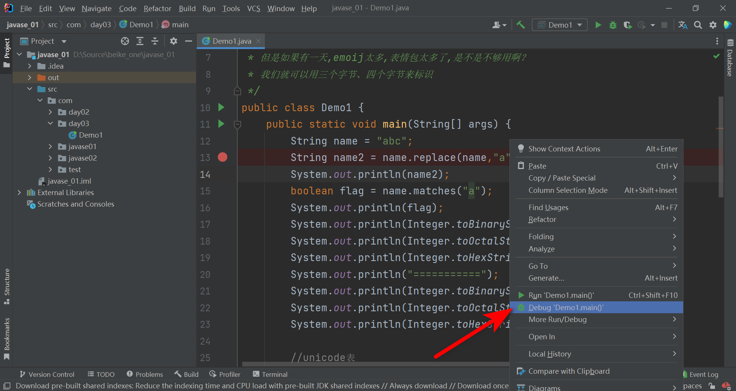This screenshot has width=736, height=391.
Task: Open the Refactor menu in menu bar
Action: pyautogui.click(x=157, y=8)
